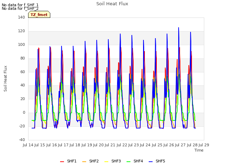
Task: Click the 'No data for f_SHF_1' message
Action: click(x=20, y=5)
